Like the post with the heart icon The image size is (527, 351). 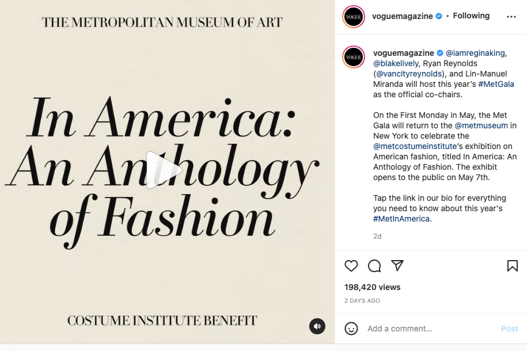click(x=351, y=266)
